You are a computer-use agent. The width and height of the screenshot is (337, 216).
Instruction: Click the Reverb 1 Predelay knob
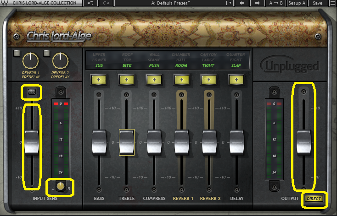pos(31,59)
